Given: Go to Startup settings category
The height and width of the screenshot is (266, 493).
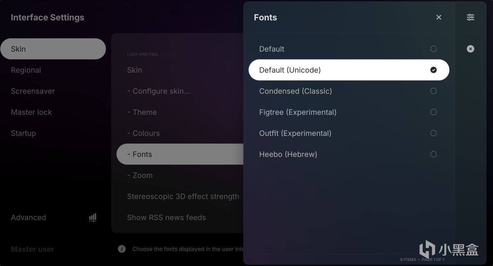Looking at the screenshot, I should point(53,133).
